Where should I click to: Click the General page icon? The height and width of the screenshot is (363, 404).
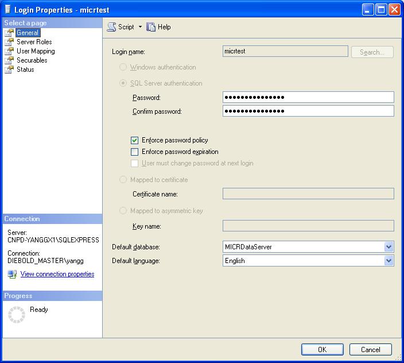coord(9,33)
